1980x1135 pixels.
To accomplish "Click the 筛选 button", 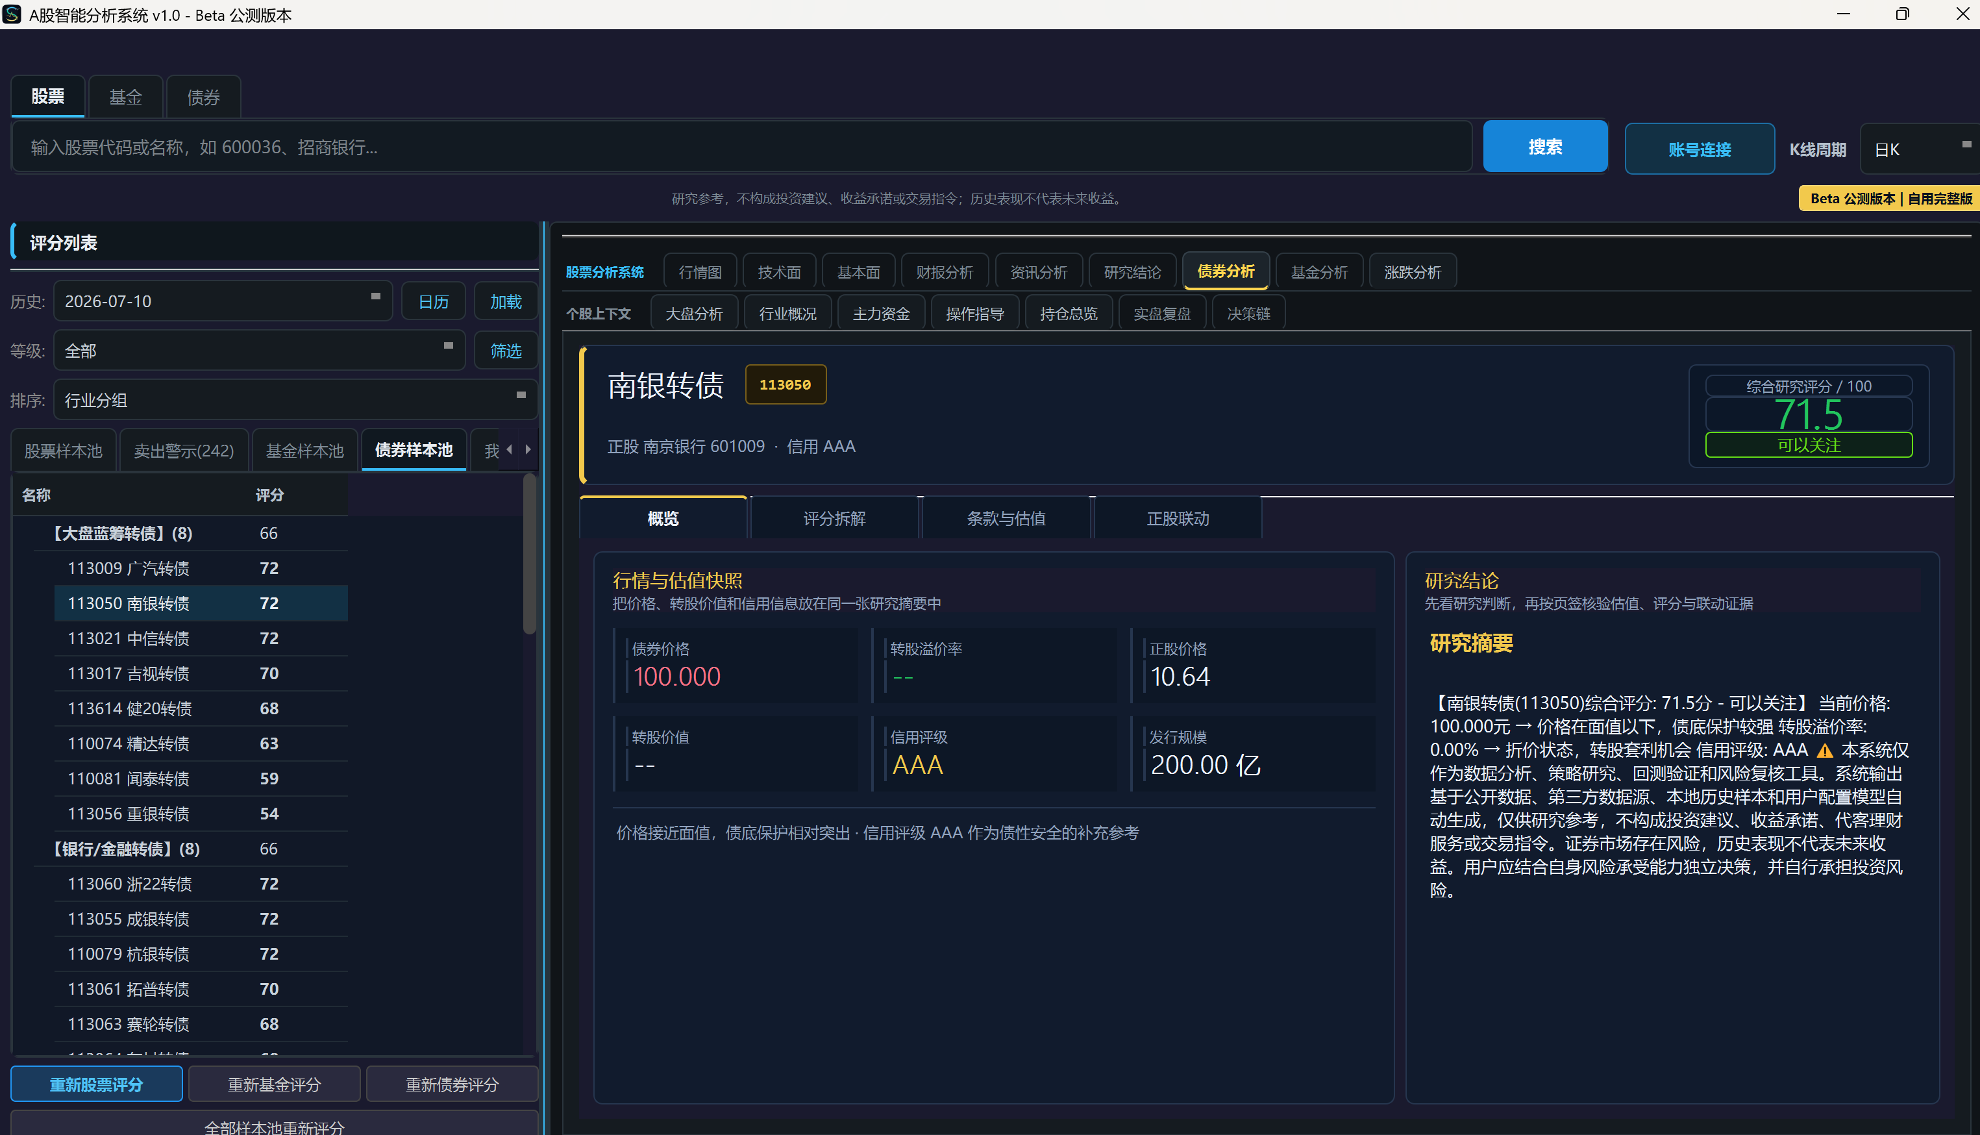I will 506,351.
